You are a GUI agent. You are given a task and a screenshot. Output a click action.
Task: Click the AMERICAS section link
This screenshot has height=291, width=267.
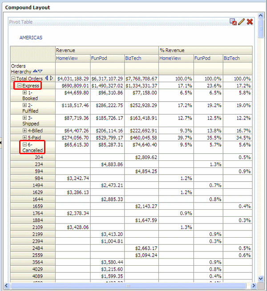(31, 38)
